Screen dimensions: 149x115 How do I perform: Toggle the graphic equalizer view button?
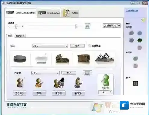[x=87, y=73]
